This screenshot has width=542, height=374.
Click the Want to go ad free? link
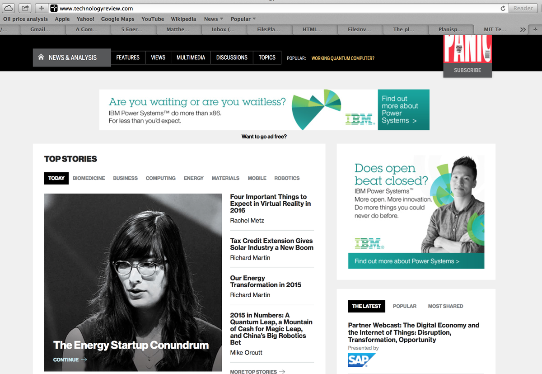click(264, 137)
